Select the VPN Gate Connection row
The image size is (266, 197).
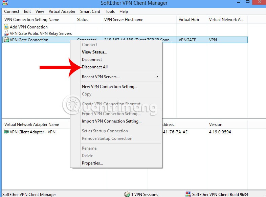coord(125,40)
